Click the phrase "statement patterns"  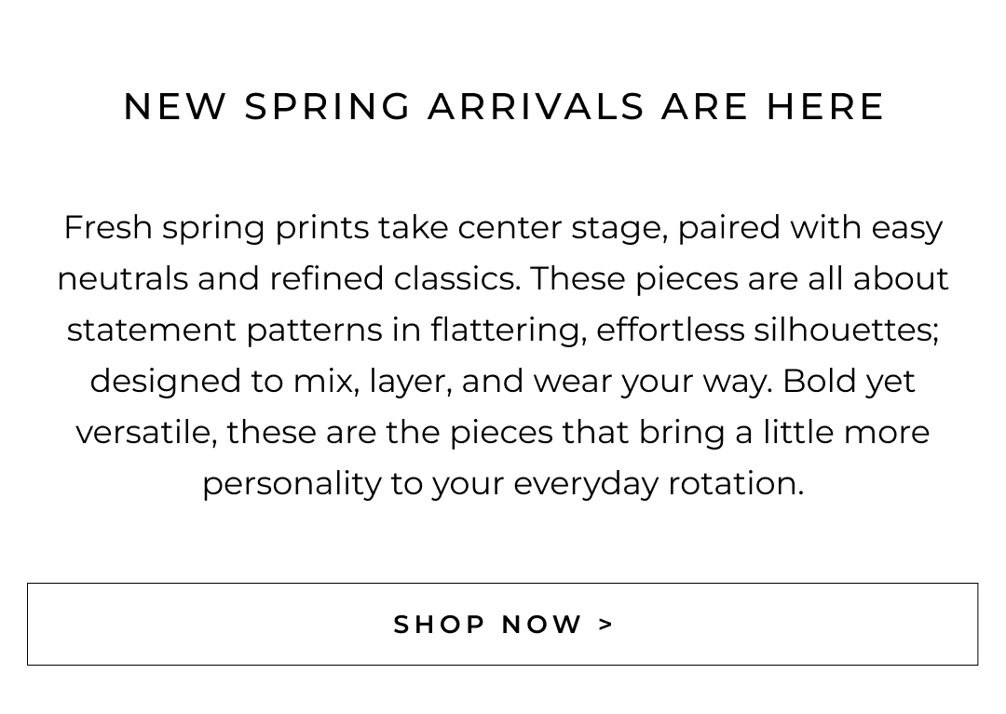pyautogui.click(x=224, y=330)
